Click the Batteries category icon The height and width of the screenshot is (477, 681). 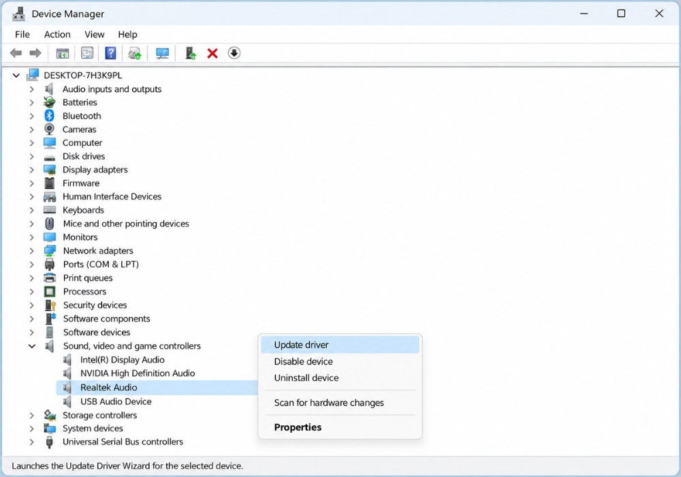[x=50, y=102]
